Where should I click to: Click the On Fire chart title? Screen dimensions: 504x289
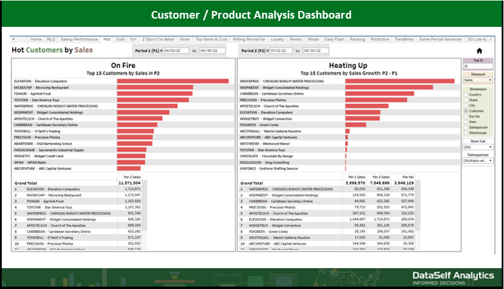click(123, 65)
